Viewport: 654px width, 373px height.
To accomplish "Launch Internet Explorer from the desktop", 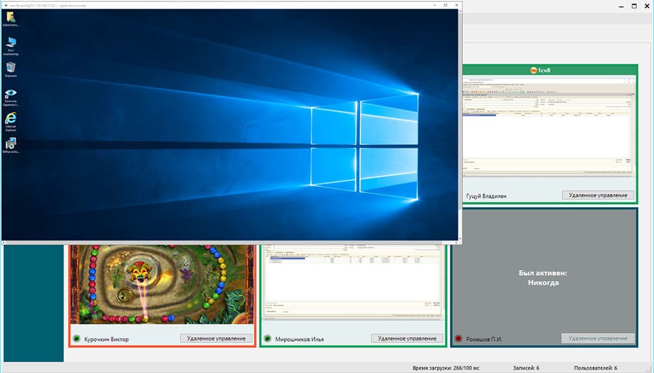I will tap(11, 120).
